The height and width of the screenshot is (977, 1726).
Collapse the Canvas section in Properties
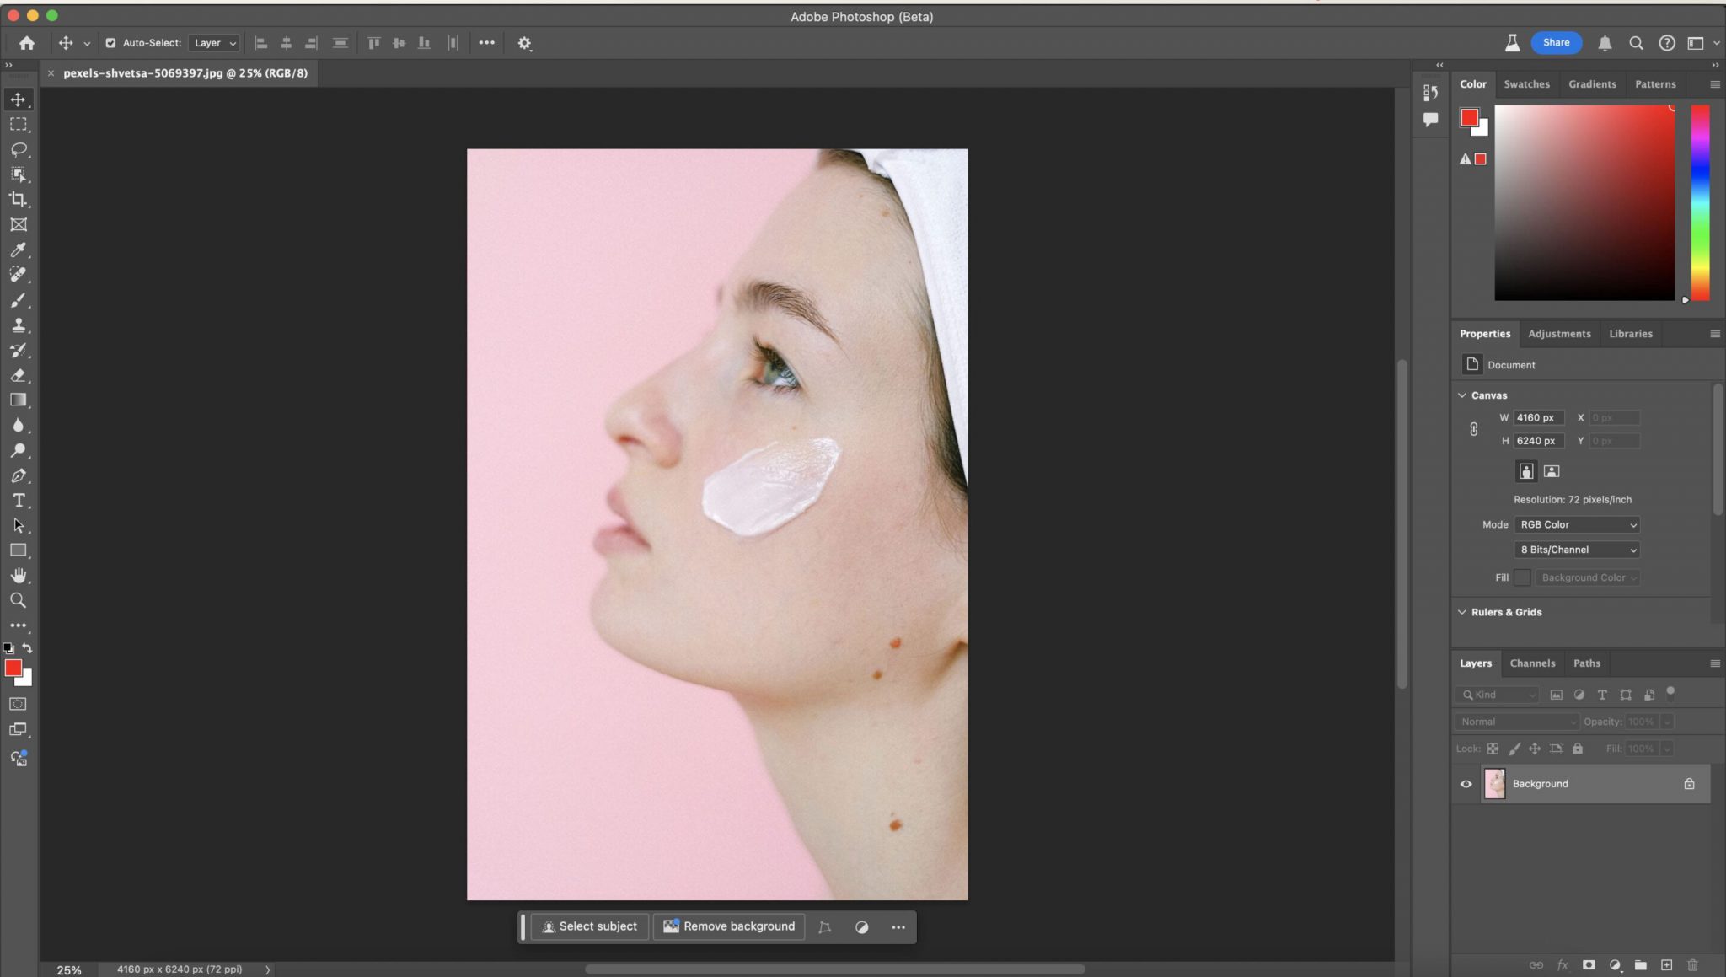click(x=1461, y=395)
